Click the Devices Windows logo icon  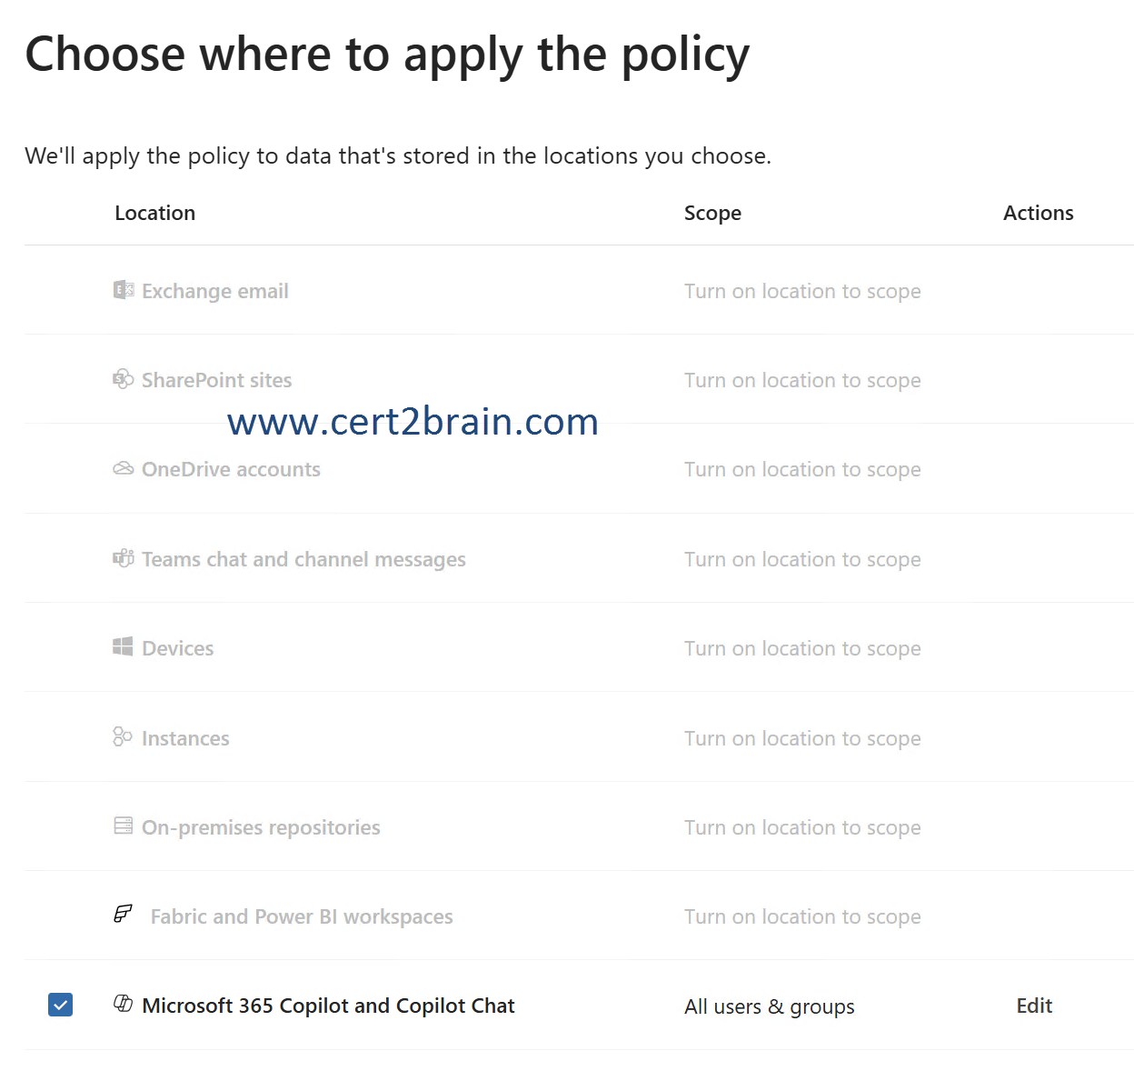click(124, 647)
